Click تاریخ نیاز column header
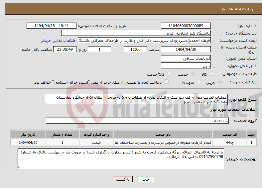This screenshot has width=262, height=188. click(x=28, y=135)
